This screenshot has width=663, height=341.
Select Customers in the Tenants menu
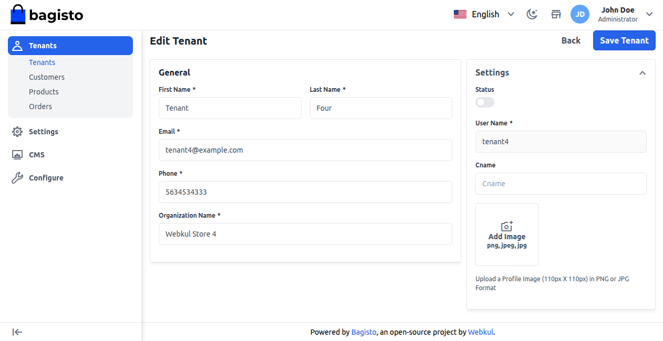(47, 77)
